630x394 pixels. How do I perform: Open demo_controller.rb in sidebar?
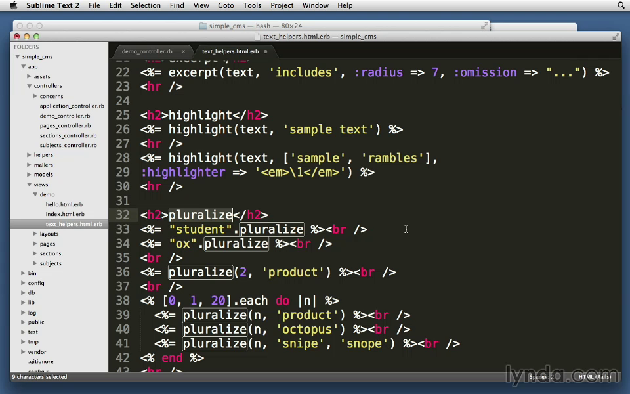tap(65, 116)
